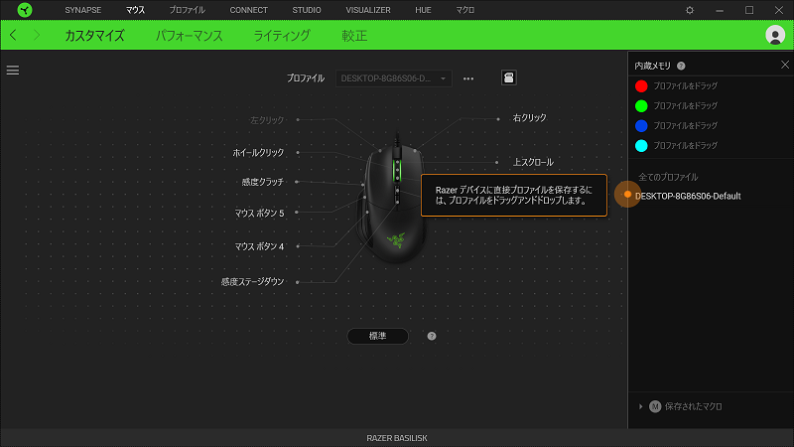794x447 pixels.
Task: Open the プロファイル dropdown
Action: pyautogui.click(x=393, y=78)
